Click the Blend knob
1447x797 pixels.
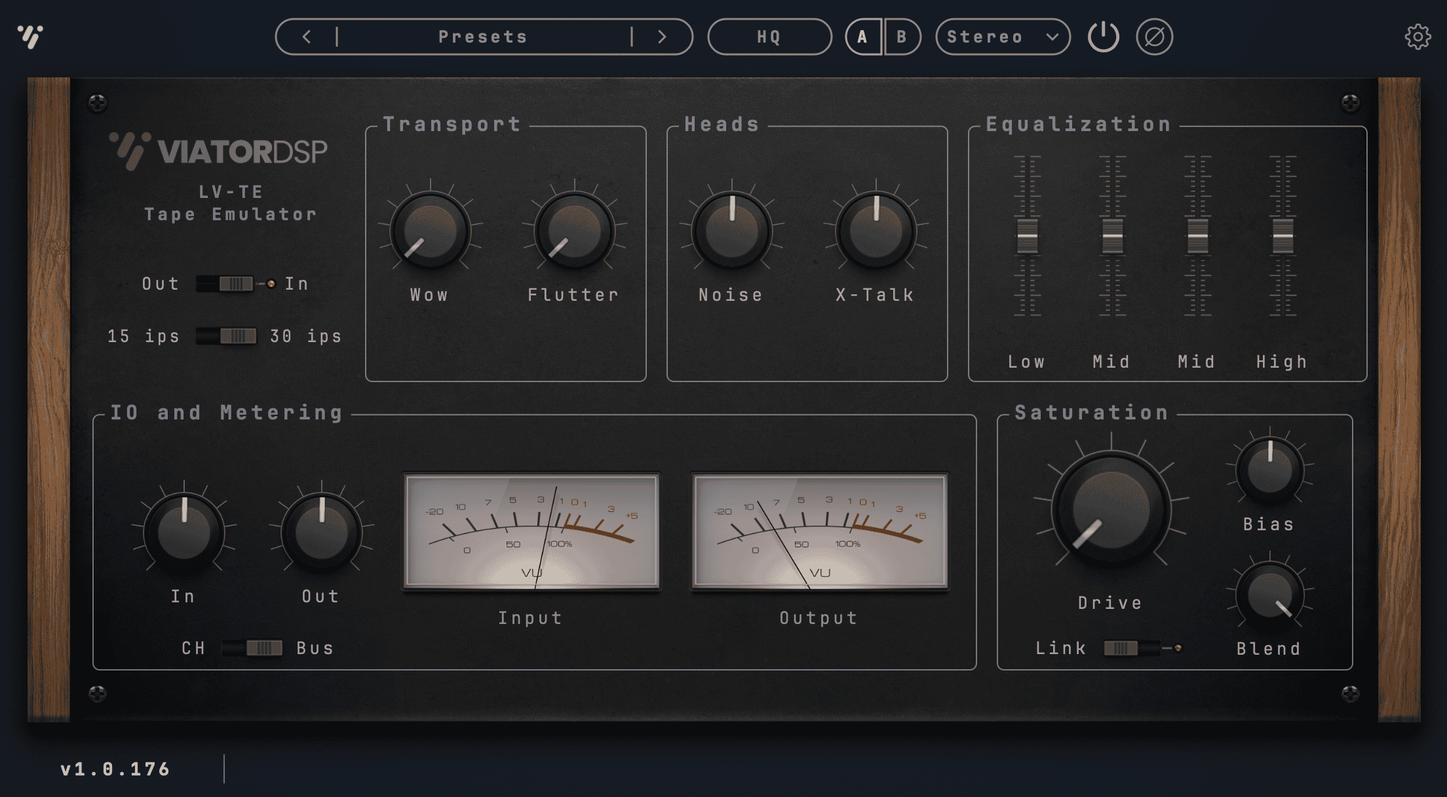pos(1269,595)
